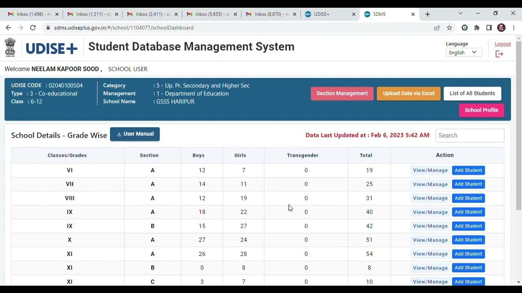This screenshot has height=293, width=522.
Task: Open List of All Students
Action: click(x=472, y=94)
